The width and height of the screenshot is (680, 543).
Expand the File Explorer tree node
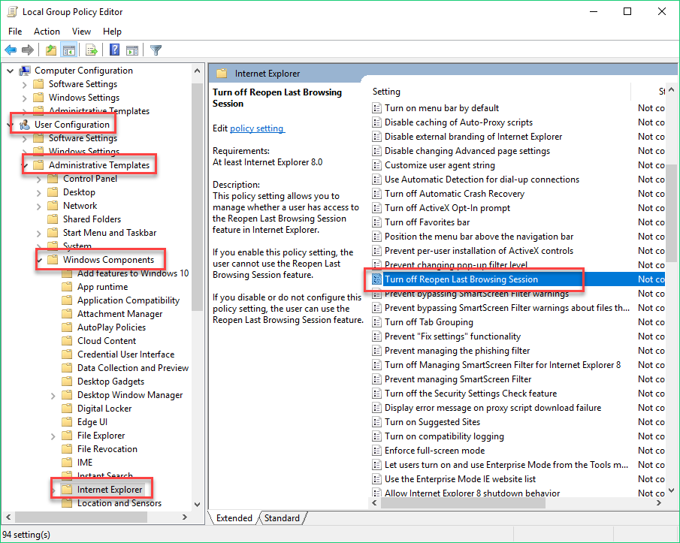(x=53, y=436)
